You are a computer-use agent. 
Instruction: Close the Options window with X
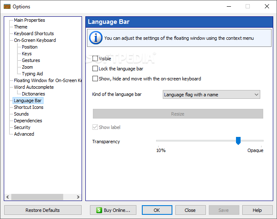point(267,7)
